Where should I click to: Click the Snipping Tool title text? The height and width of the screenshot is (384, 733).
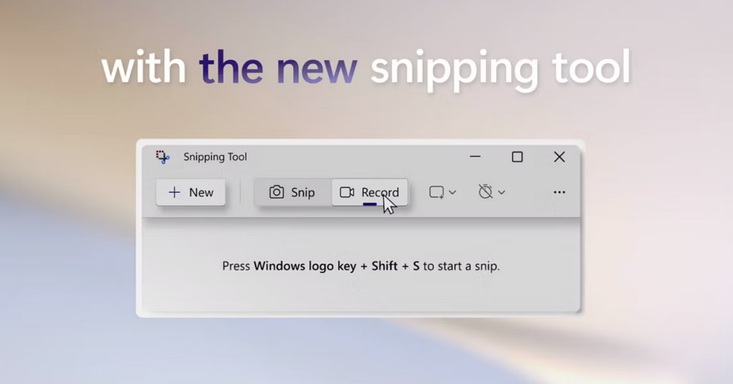[x=215, y=157]
